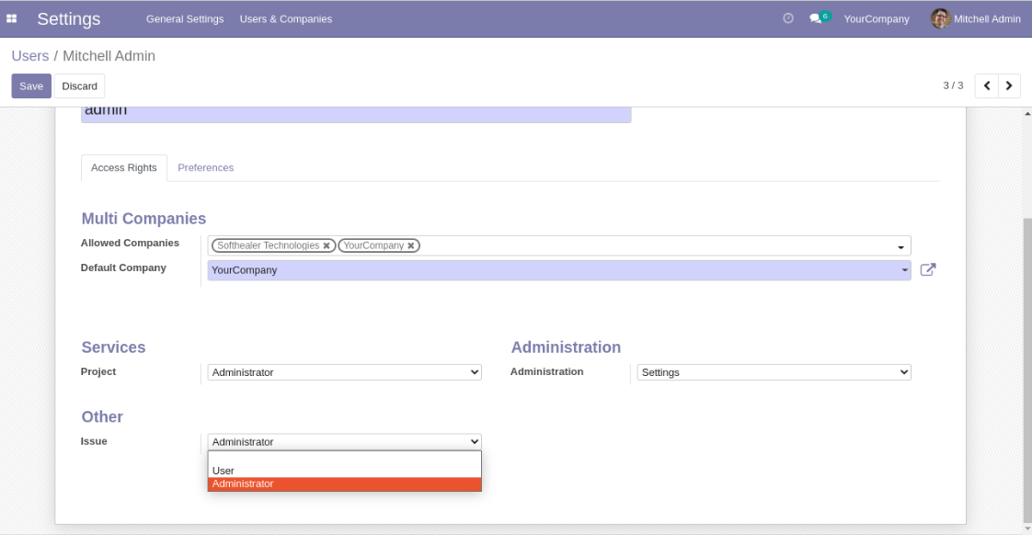Screen dimensions: 1032x535
Task: Switch to the Preferences tab
Action: (205, 168)
